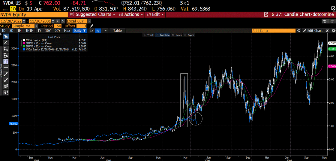Select the Max range tab
The width and height of the screenshot is (336, 161).
[67, 31]
